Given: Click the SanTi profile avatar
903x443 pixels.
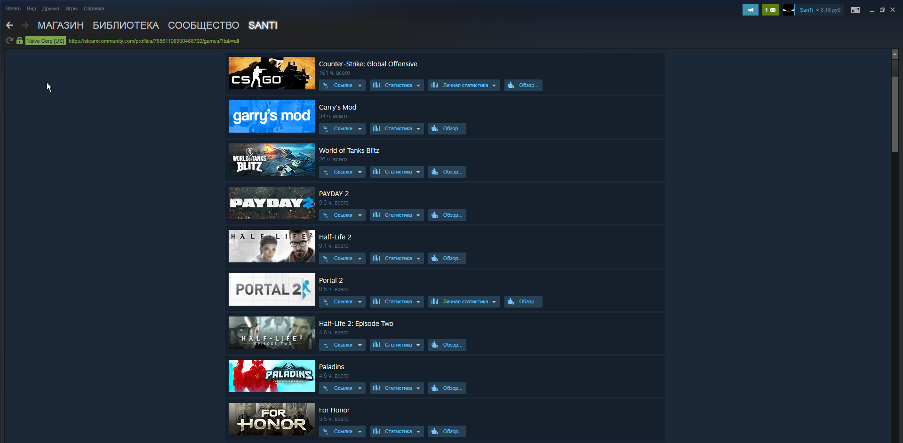Looking at the screenshot, I should click(x=789, y=10).
